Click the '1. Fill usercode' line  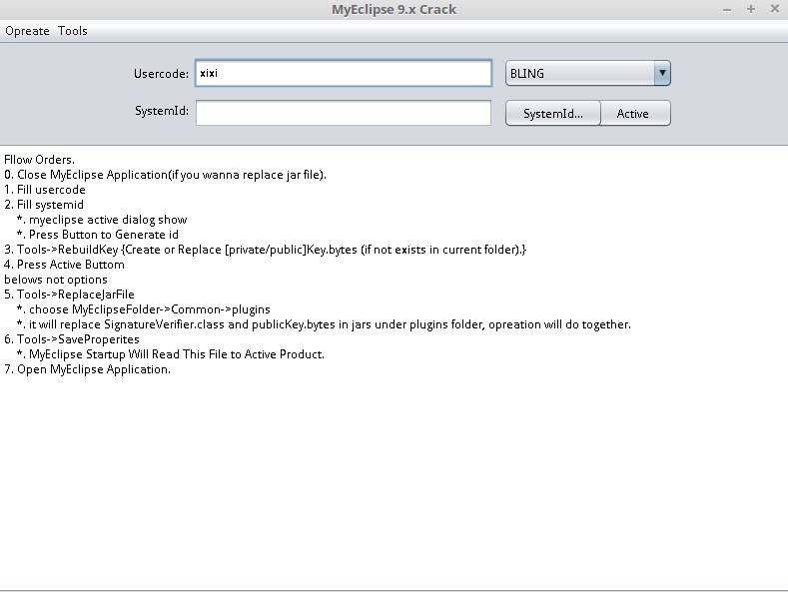pos(45,190)
